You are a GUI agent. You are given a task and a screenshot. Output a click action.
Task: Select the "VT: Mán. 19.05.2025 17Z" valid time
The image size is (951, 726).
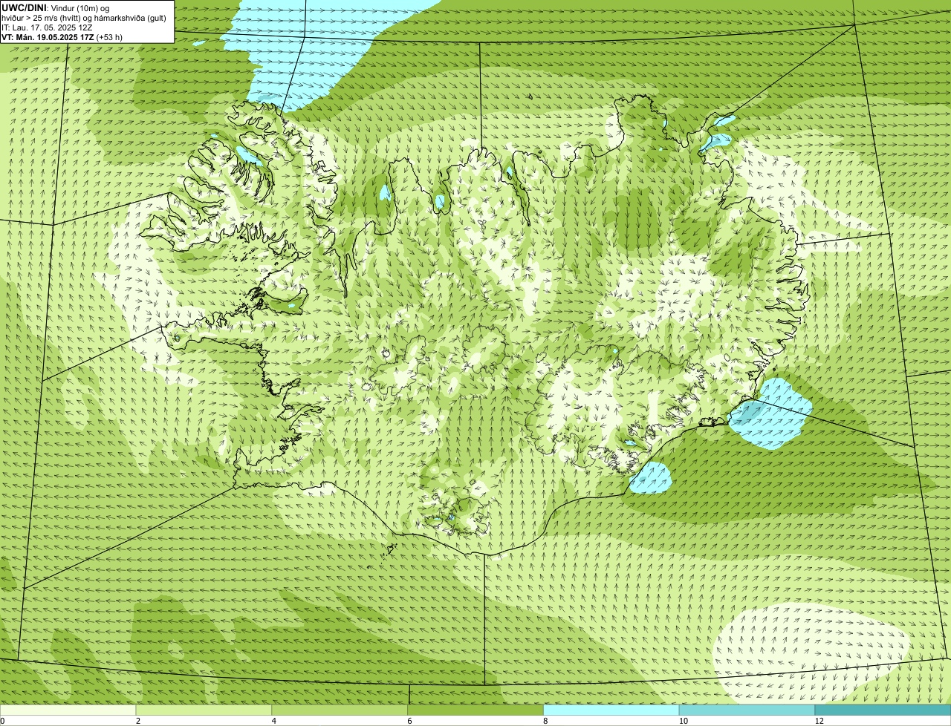pos(48,37)
